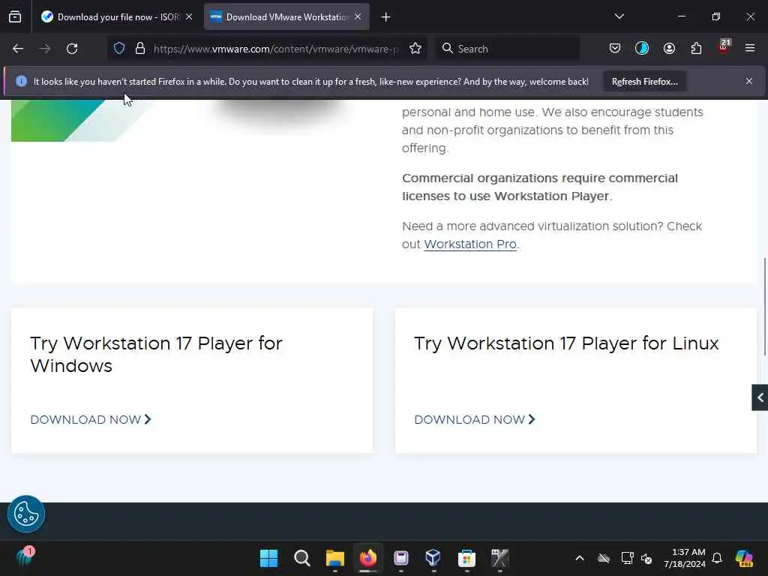Open tracking protection shield icon
The height and width of the screenshot is (576, 768).
click(119, 49)
